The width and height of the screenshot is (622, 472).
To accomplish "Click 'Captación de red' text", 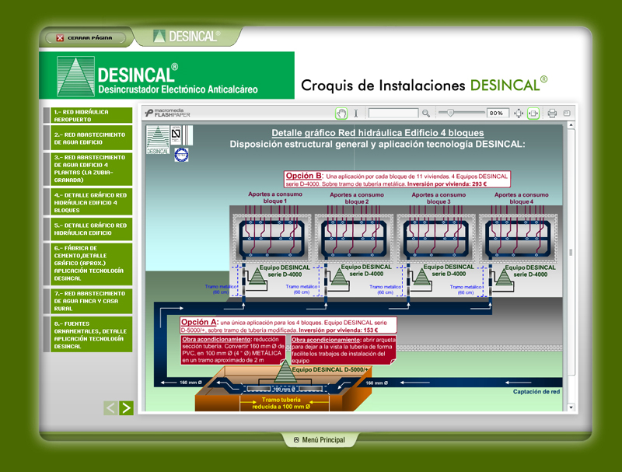I will click(536, 391).
